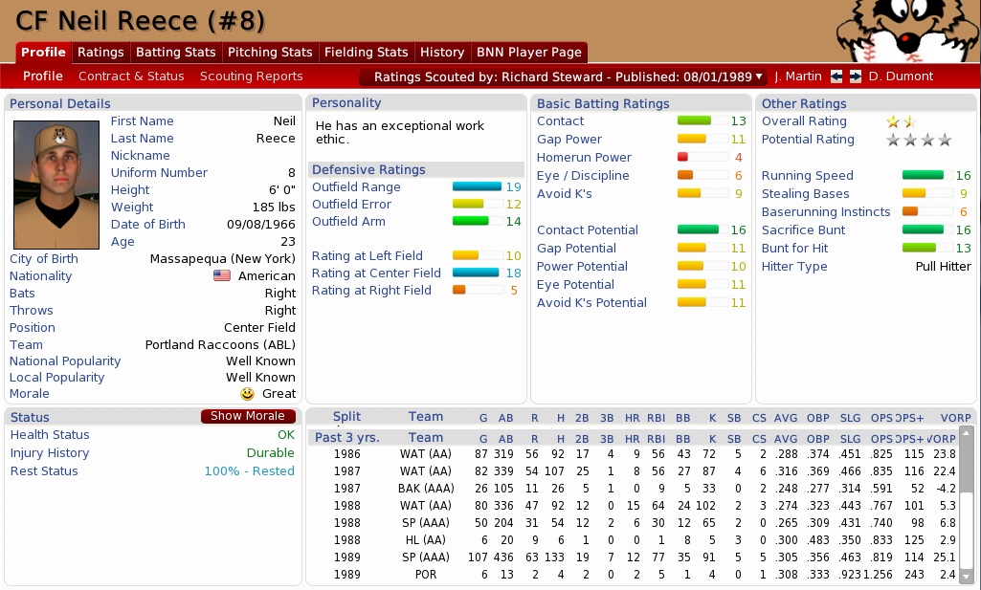Go to previous player with left arrow
Screen dimensions: 981x590
pos(836,76)
